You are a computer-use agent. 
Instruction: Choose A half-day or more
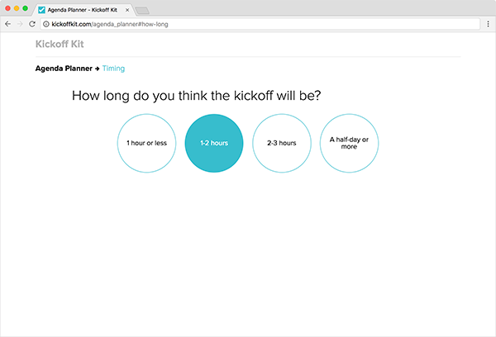pyautogui.click(x=349, y=143)
